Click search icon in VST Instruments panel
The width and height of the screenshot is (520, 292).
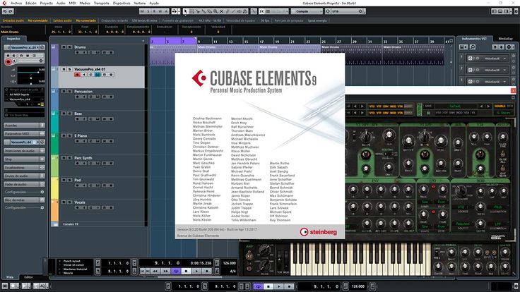pyautogui.click(x=473, y=47)
